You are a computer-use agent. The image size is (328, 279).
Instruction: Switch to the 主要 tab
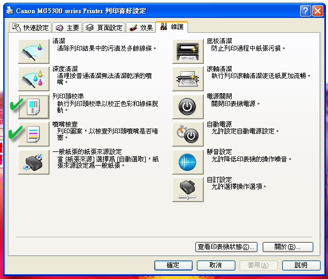[x=67, y=27]
